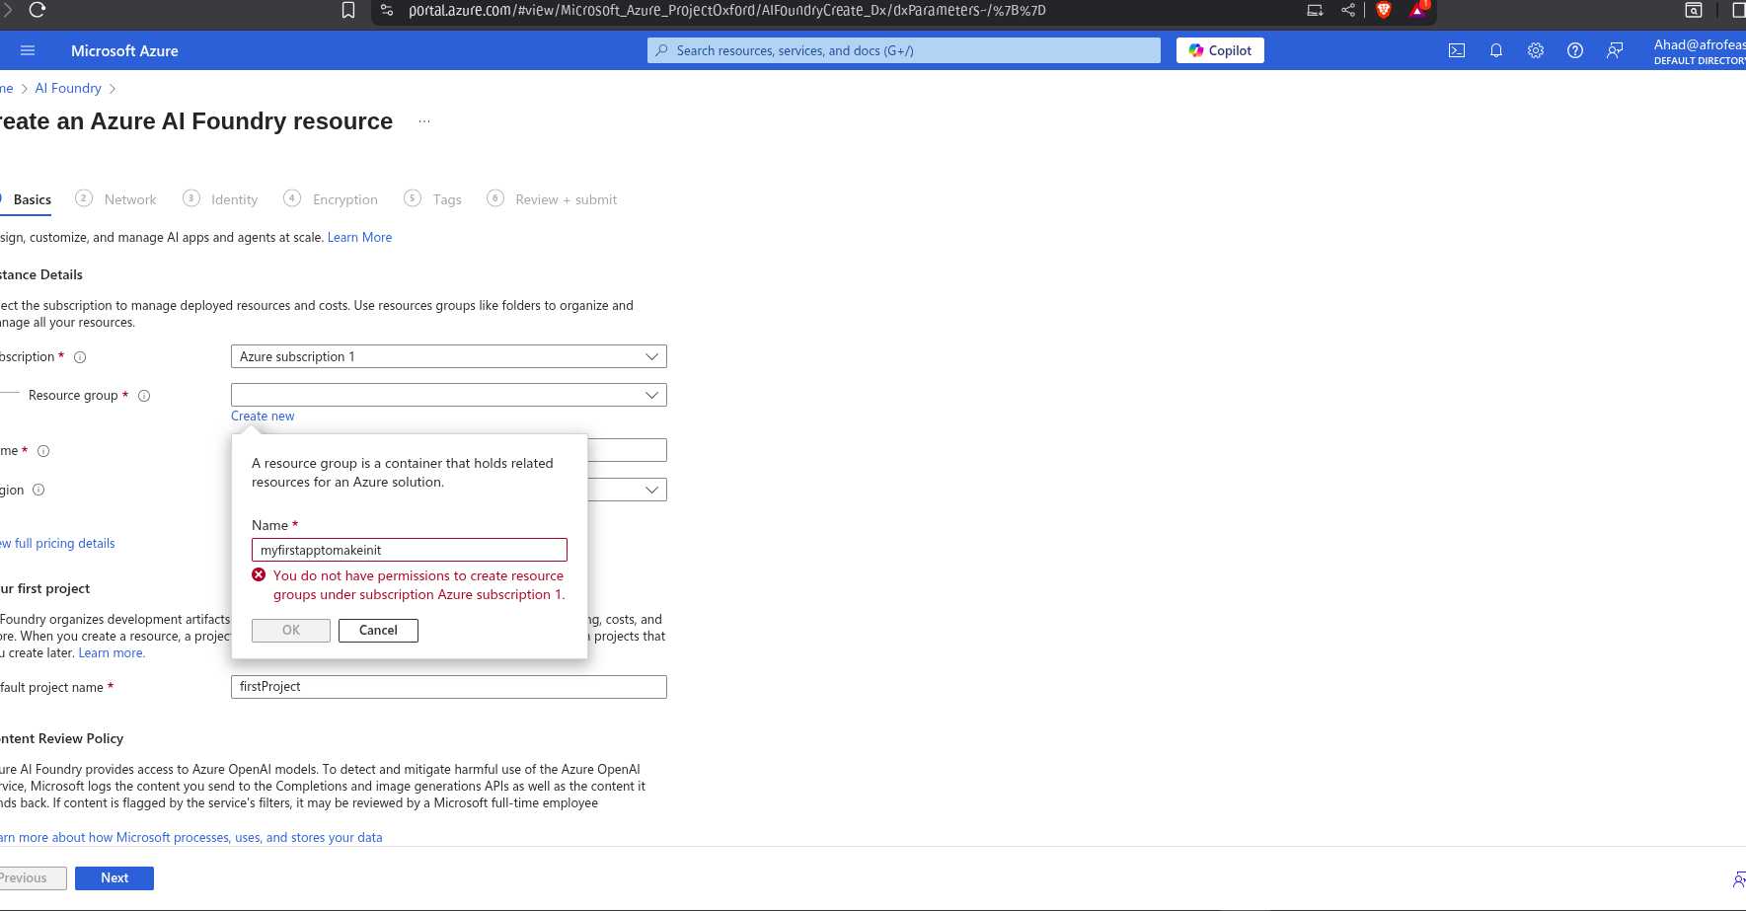Bookmark the page via bookmark icon

point(348,10)
